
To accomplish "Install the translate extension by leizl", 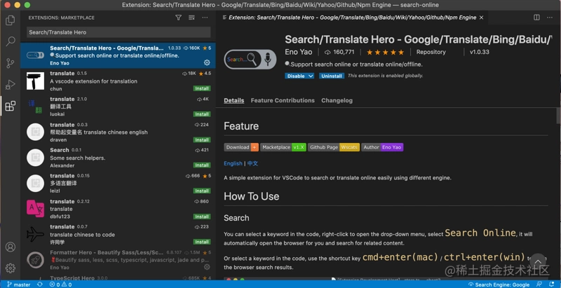I will pos(202,191).
